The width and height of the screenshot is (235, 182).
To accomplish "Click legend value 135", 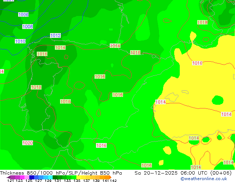I will (77, 181).
